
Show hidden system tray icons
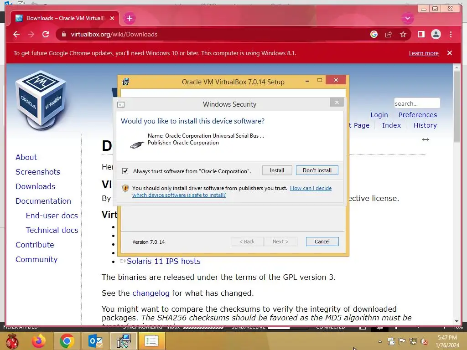point(380,341)
